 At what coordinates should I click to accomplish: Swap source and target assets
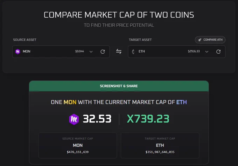tap(119, 52)
